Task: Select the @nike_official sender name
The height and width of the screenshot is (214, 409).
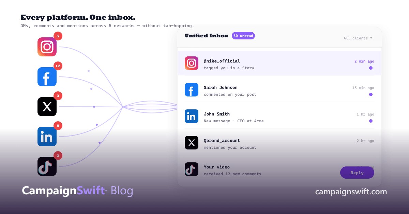Action: tap(222, 61)
